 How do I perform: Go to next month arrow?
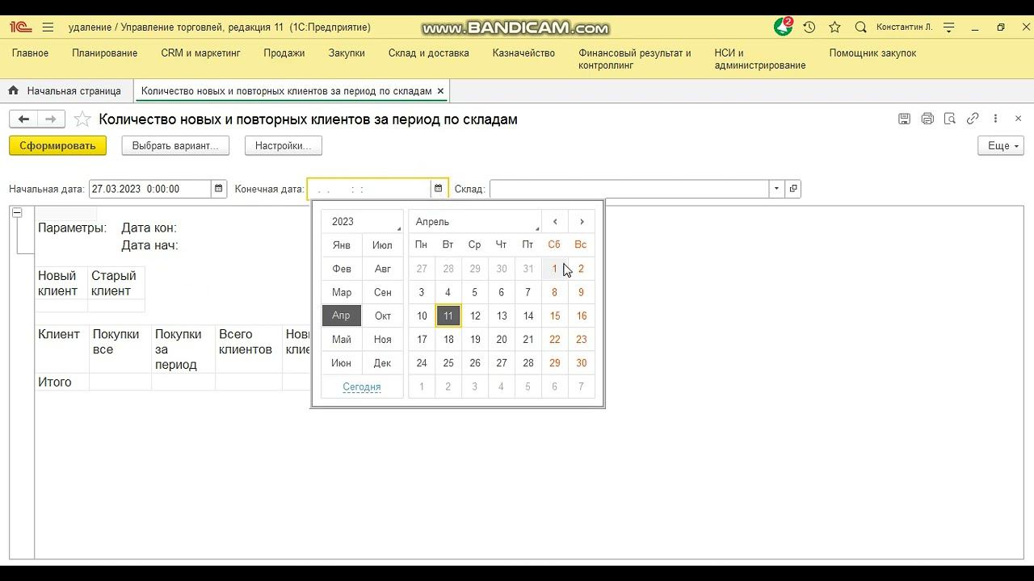(582, 222)
